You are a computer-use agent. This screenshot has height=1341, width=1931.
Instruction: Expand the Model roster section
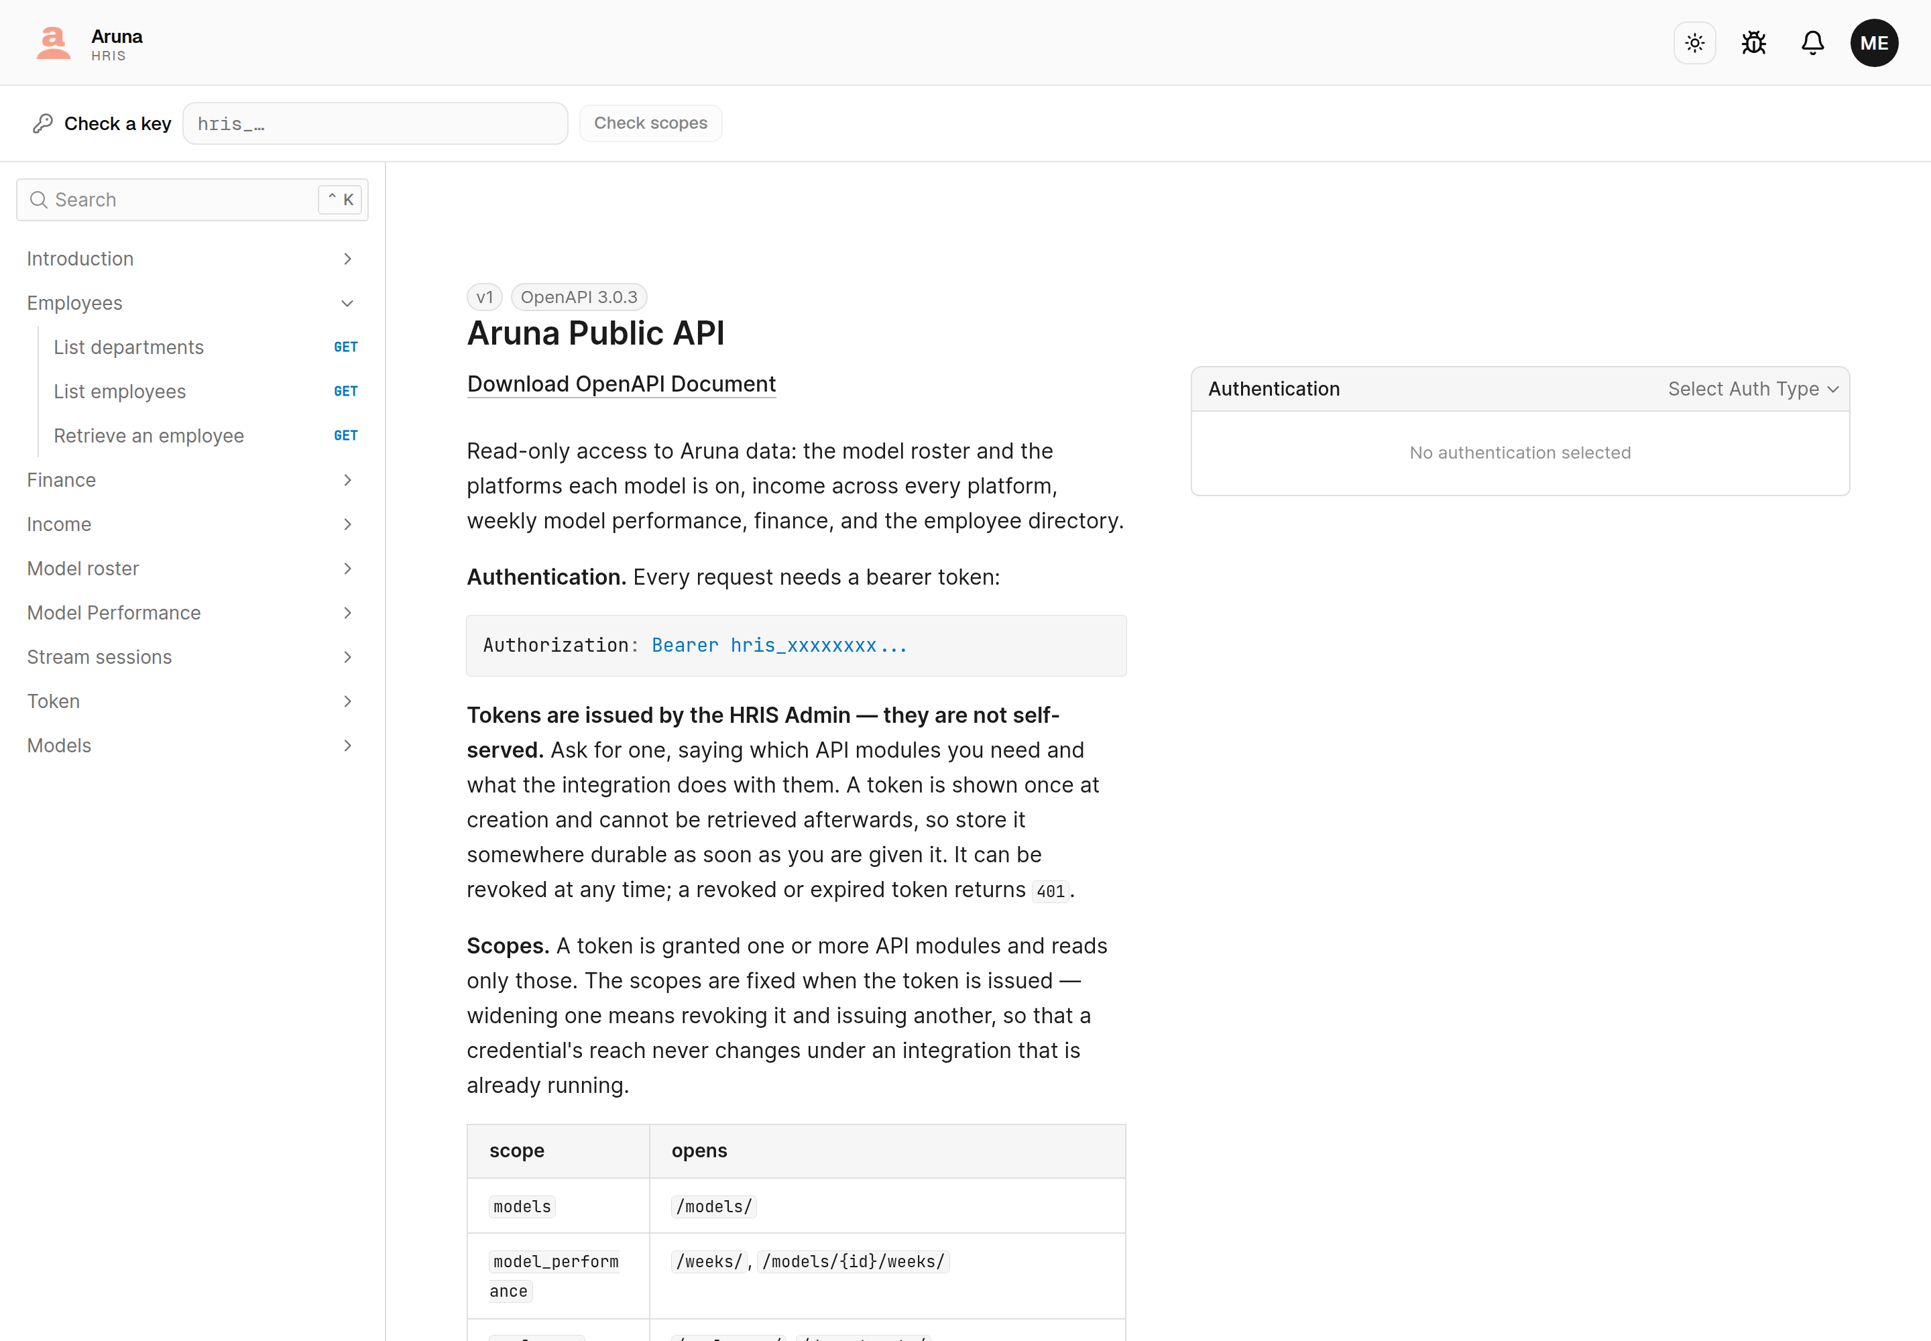coord(192,569)
